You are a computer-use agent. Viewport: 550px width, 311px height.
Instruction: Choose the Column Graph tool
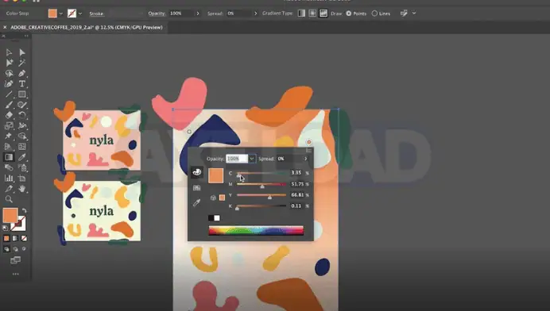[9, 179]
